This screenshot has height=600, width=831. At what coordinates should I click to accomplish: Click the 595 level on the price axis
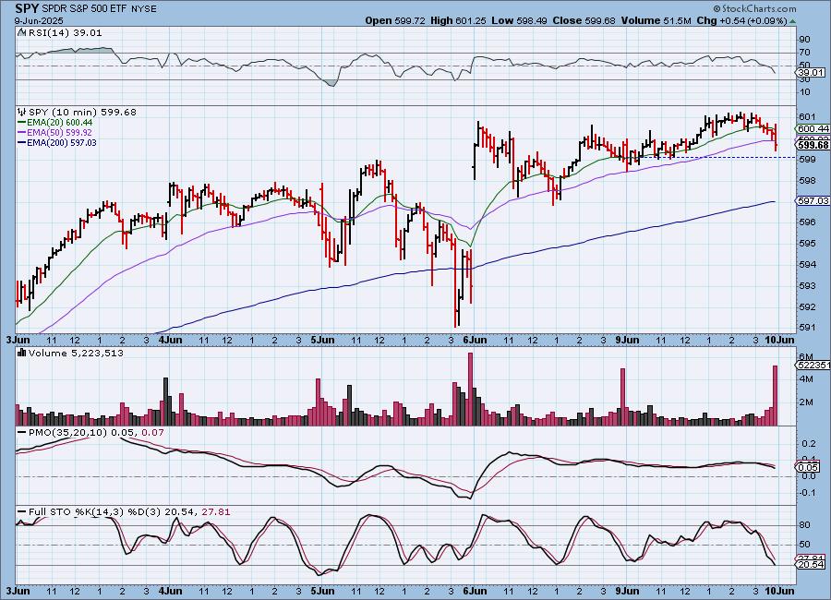pyautogui.click(x=807, y=244)
